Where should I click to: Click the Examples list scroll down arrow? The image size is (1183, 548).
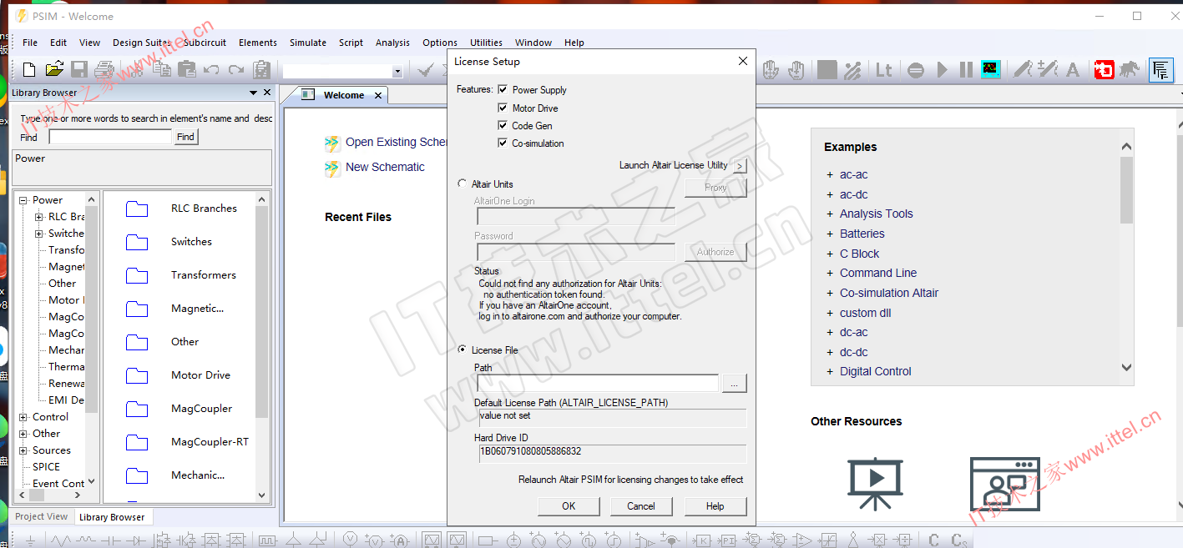[1126, 367]
